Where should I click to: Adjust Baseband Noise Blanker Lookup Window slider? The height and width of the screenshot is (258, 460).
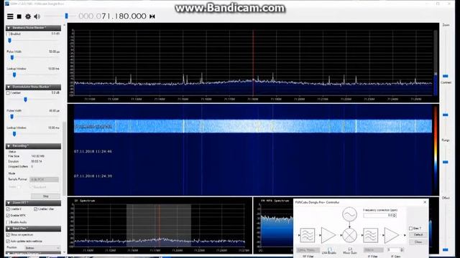pyautogui.click(x=14, y=75)
